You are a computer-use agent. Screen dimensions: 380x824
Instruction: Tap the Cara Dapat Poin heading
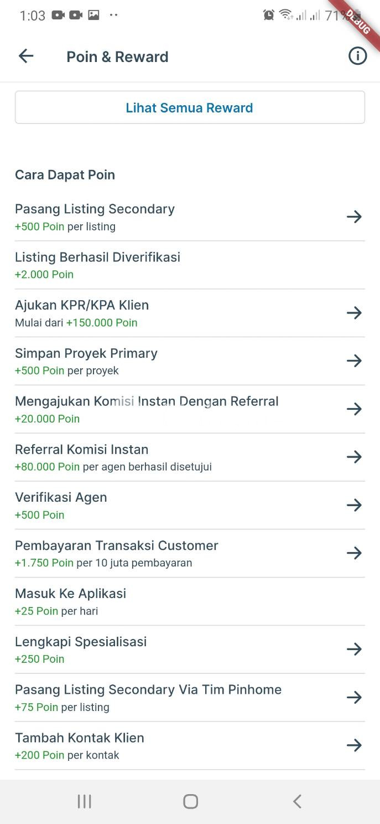click(x=65, y=175)
